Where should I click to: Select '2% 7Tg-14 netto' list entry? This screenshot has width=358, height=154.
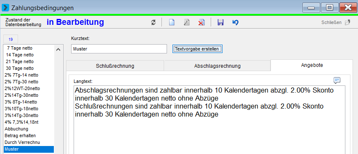coord(29,75)
